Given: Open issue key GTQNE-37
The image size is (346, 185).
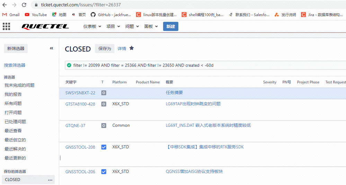Looking at the screenshot, I should pyautogui.click(x=75, y=126).
